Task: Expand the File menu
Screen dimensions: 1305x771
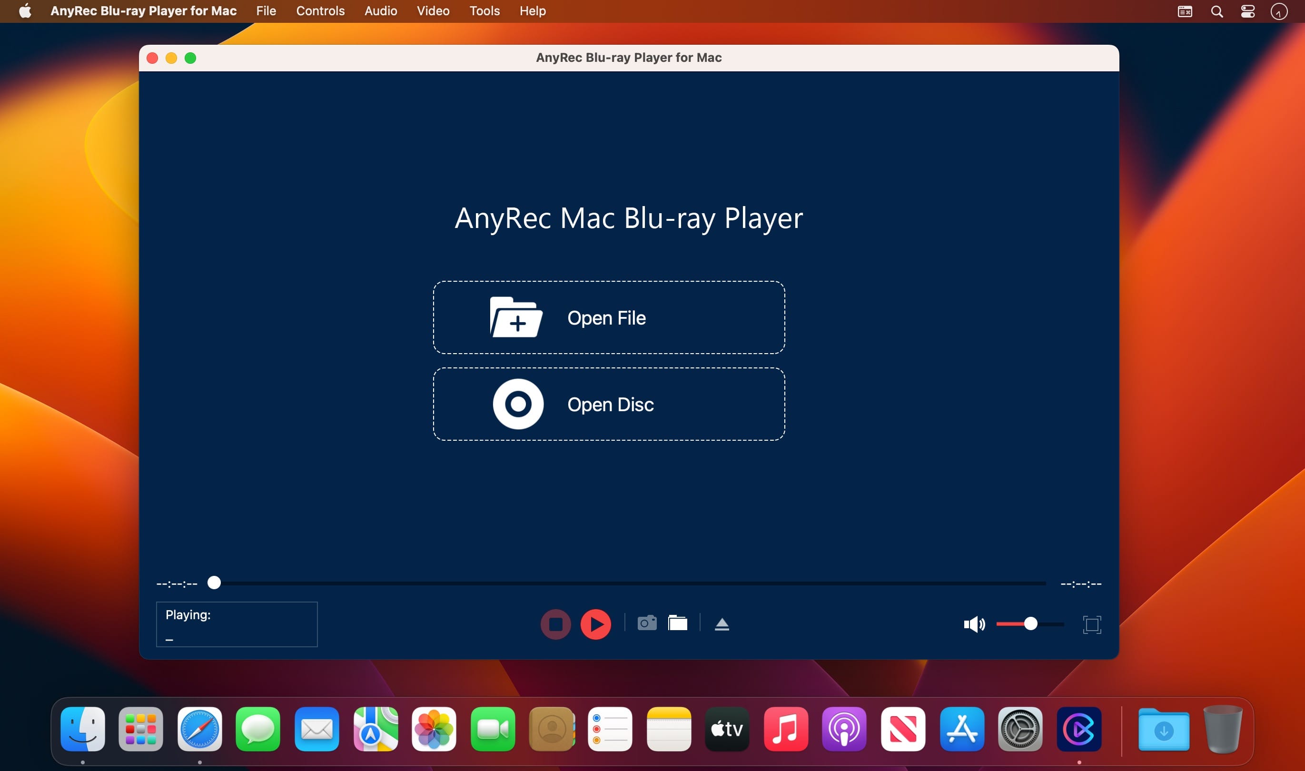Action: pos(266,11)
